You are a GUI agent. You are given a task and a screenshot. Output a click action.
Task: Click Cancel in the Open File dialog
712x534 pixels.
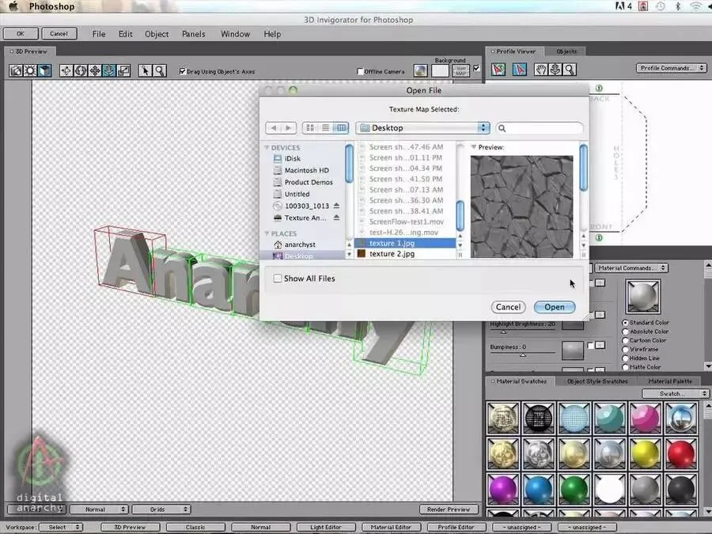coord(508,307)
